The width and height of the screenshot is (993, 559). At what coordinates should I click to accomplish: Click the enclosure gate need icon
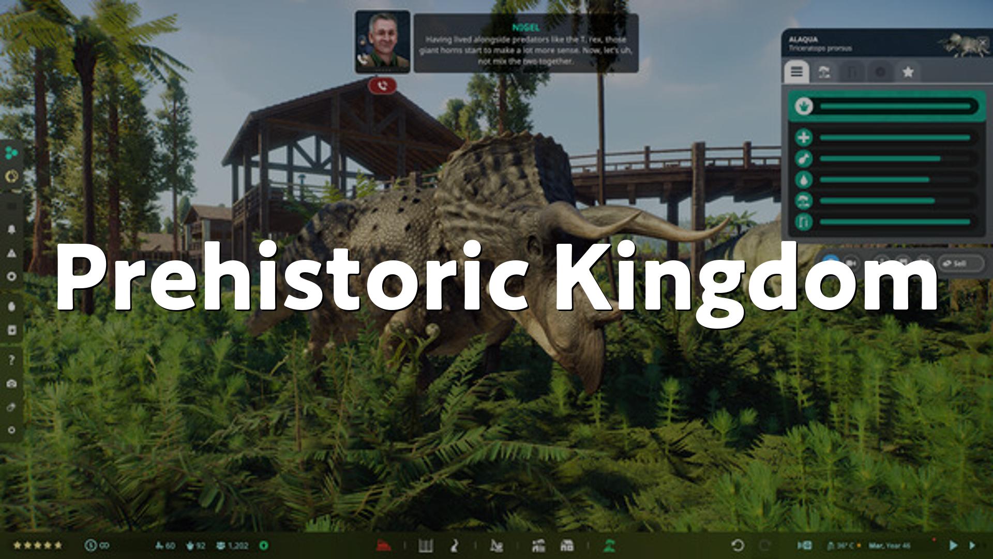(x=804, y=222)
